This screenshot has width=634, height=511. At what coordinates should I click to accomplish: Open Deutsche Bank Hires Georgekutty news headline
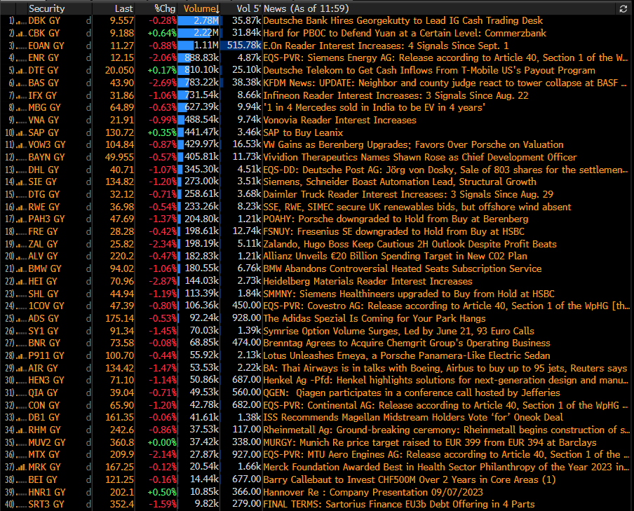(403, 20)
